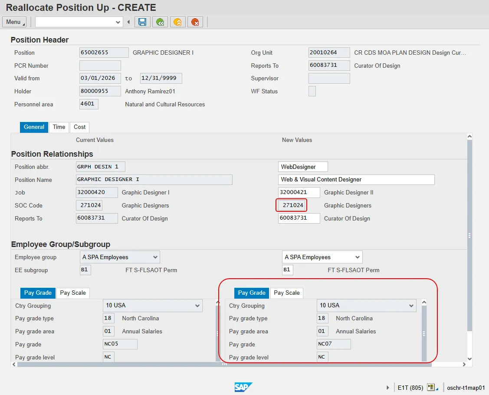Screen dimensions: 489x395
Task: Switch to the Time tab
Action: [x=59, y=127]
